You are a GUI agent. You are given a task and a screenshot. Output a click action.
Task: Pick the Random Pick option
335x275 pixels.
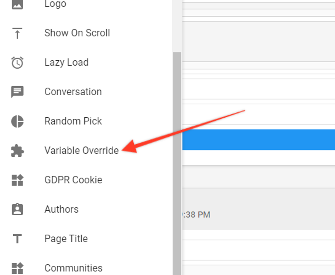click(73, 121)
